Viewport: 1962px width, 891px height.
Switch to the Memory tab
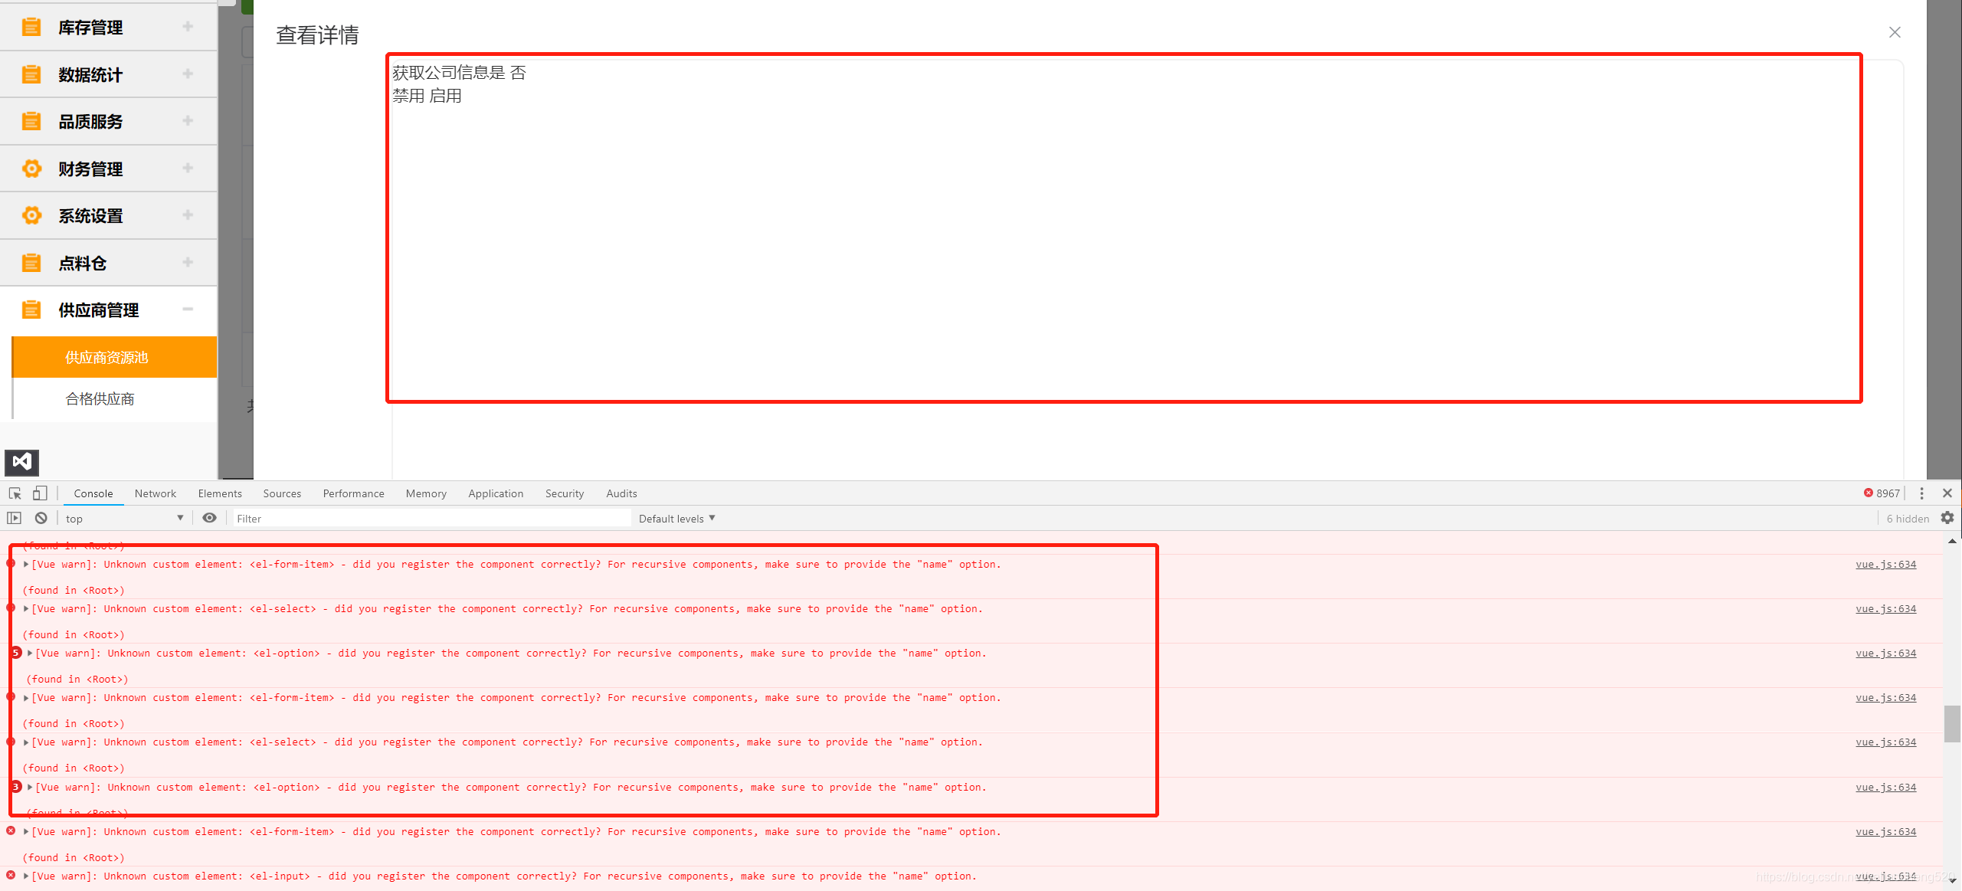[x=426, y=493]
